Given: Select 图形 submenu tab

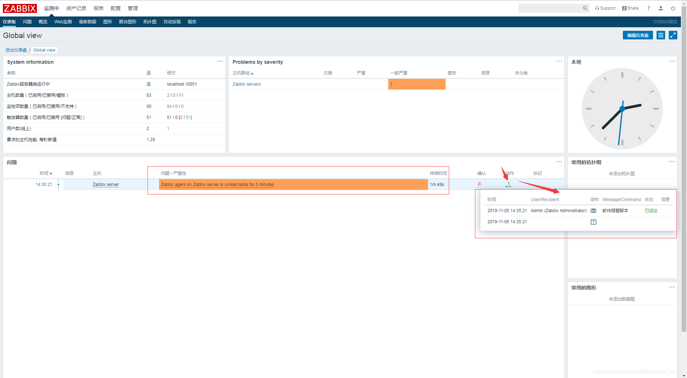Looking at the screenshot, I should point(107,22).
